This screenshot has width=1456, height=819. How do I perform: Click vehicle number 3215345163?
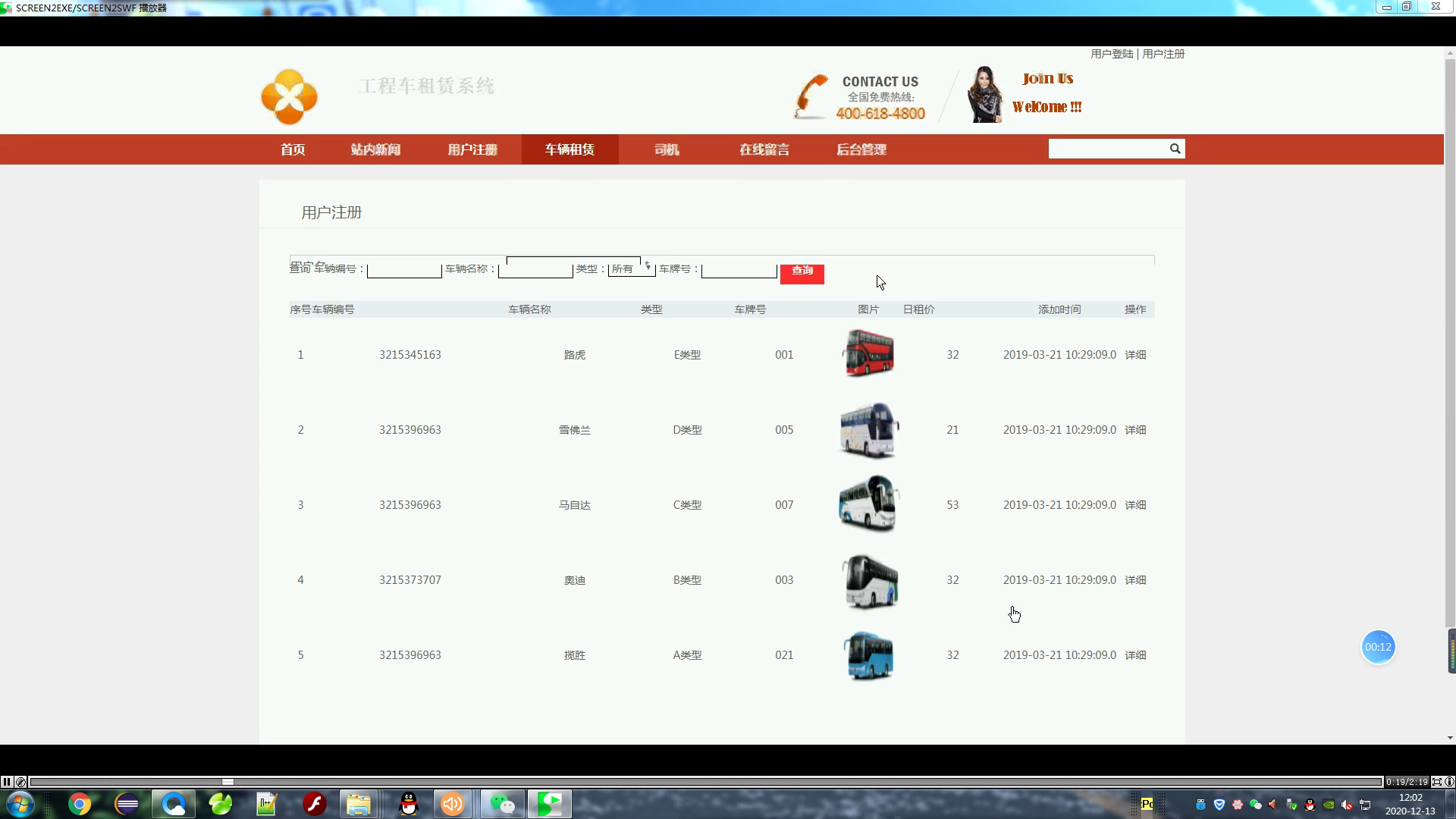pos(410,355)
